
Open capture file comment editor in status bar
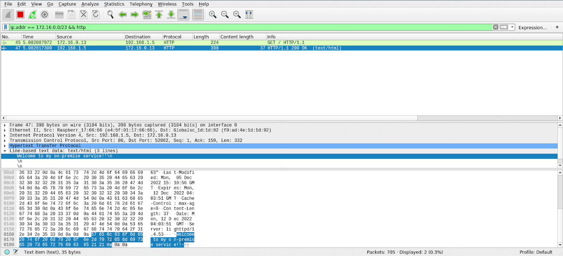[x=15, y=252]
